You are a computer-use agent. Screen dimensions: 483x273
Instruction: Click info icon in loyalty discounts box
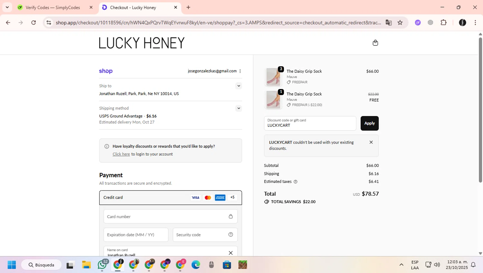point(107,146)
